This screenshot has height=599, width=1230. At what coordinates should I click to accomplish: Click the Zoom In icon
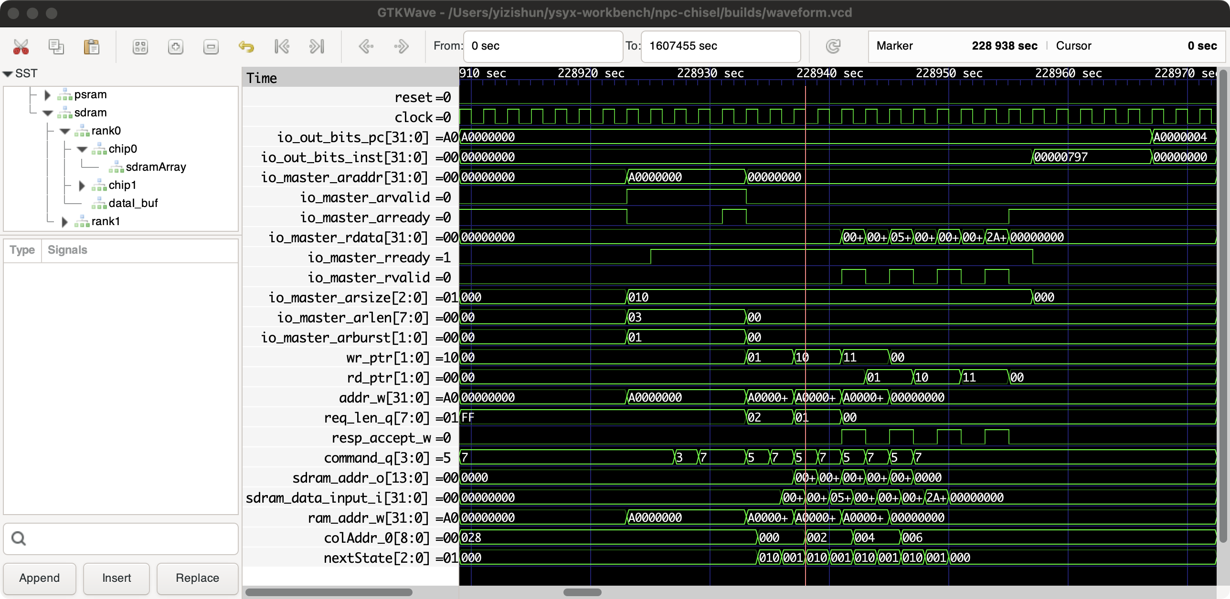[176, 46]
